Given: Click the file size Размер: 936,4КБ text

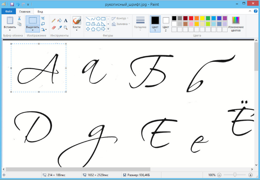Looking at the screenshot, I should pos(139,175).
